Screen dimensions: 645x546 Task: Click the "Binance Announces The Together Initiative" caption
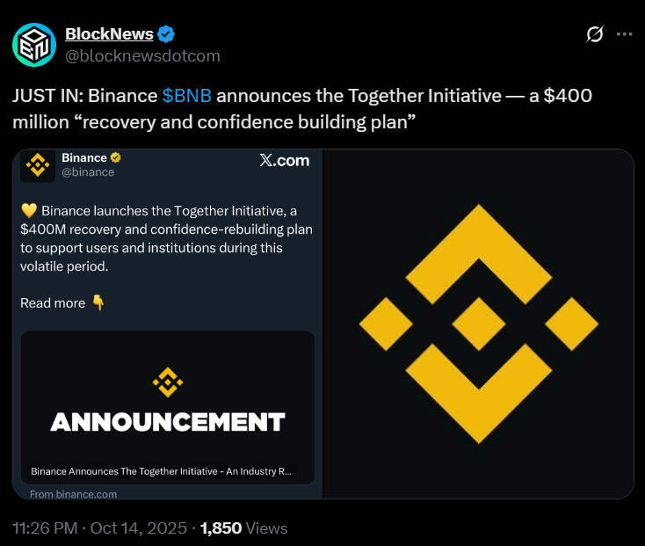tap(161, 471)
